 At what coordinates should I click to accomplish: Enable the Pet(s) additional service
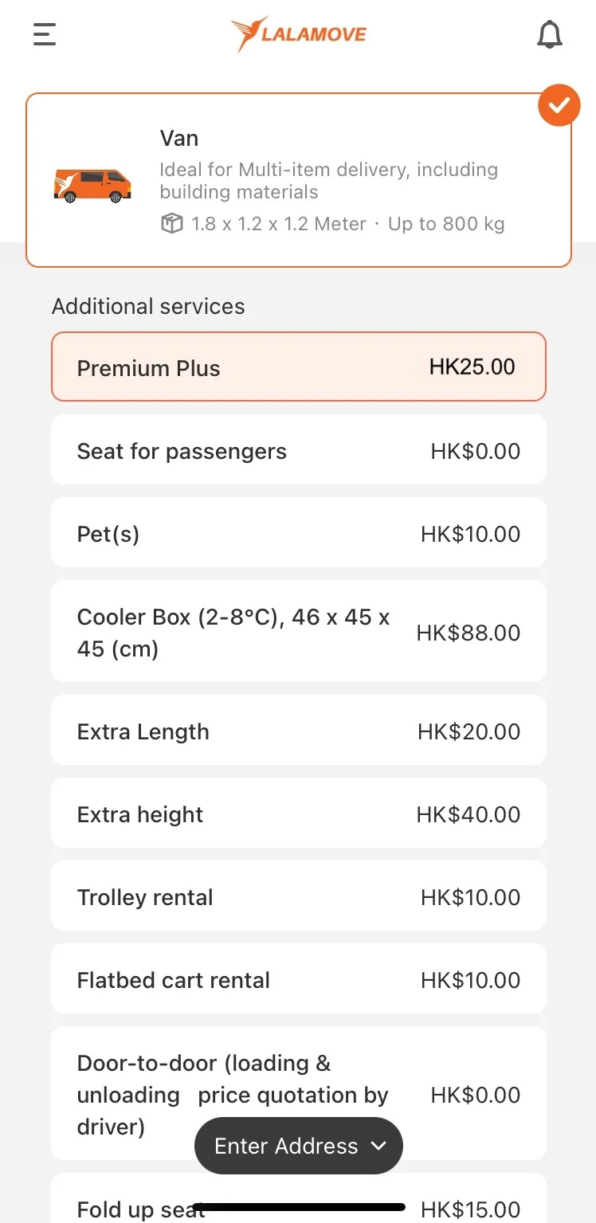pyautogui.click(x=299, y=532)
